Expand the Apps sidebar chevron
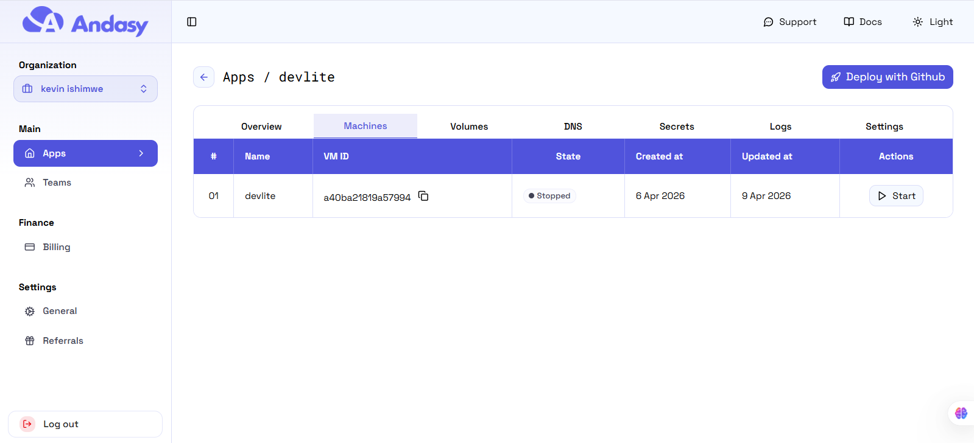 point(141,153)
